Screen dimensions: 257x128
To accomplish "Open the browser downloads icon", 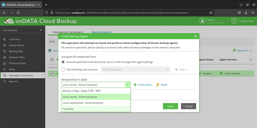I will tap(246, 13).
